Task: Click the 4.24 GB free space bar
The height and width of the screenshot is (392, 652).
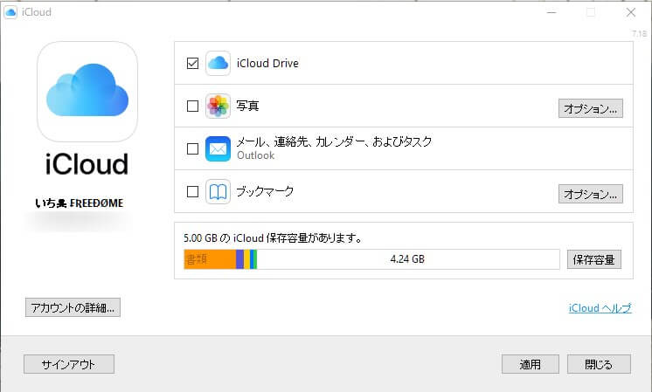Action: [x=406, y=259]
